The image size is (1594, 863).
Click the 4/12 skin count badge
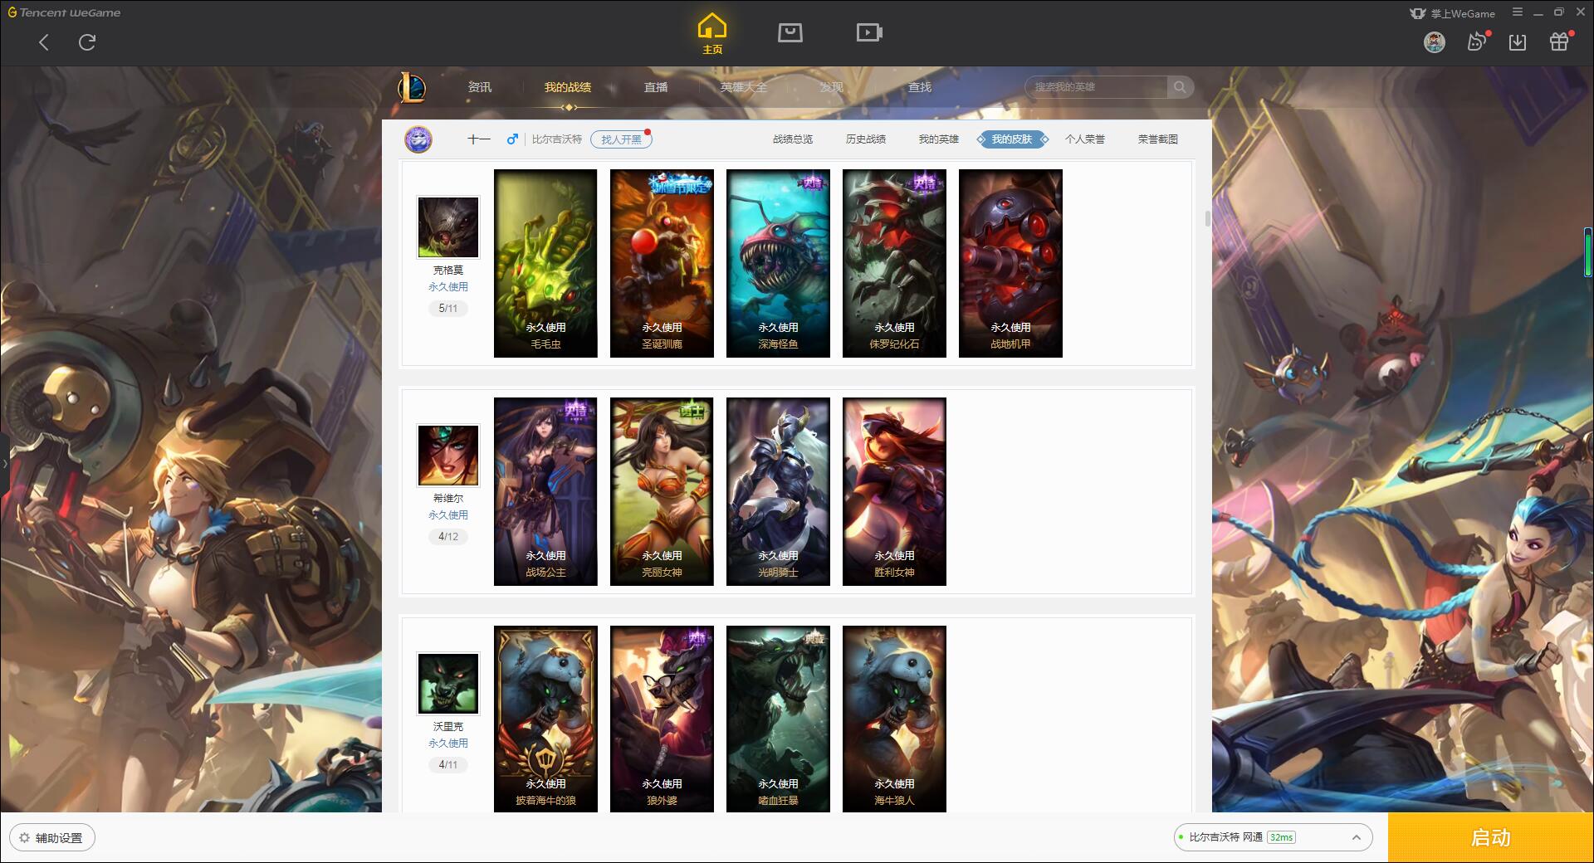click(448, 537)
